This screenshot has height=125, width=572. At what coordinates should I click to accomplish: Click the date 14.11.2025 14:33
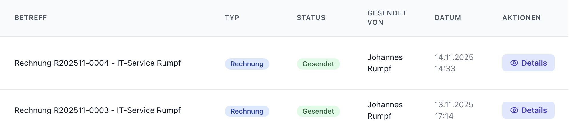tap(454, 63)
